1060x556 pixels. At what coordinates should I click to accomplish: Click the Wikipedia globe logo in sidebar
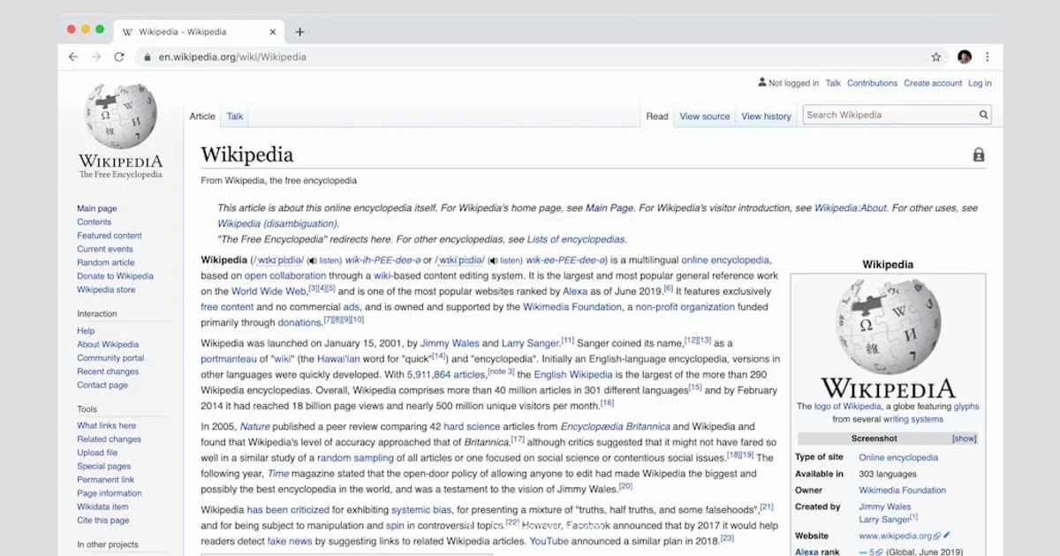point(120,116)
